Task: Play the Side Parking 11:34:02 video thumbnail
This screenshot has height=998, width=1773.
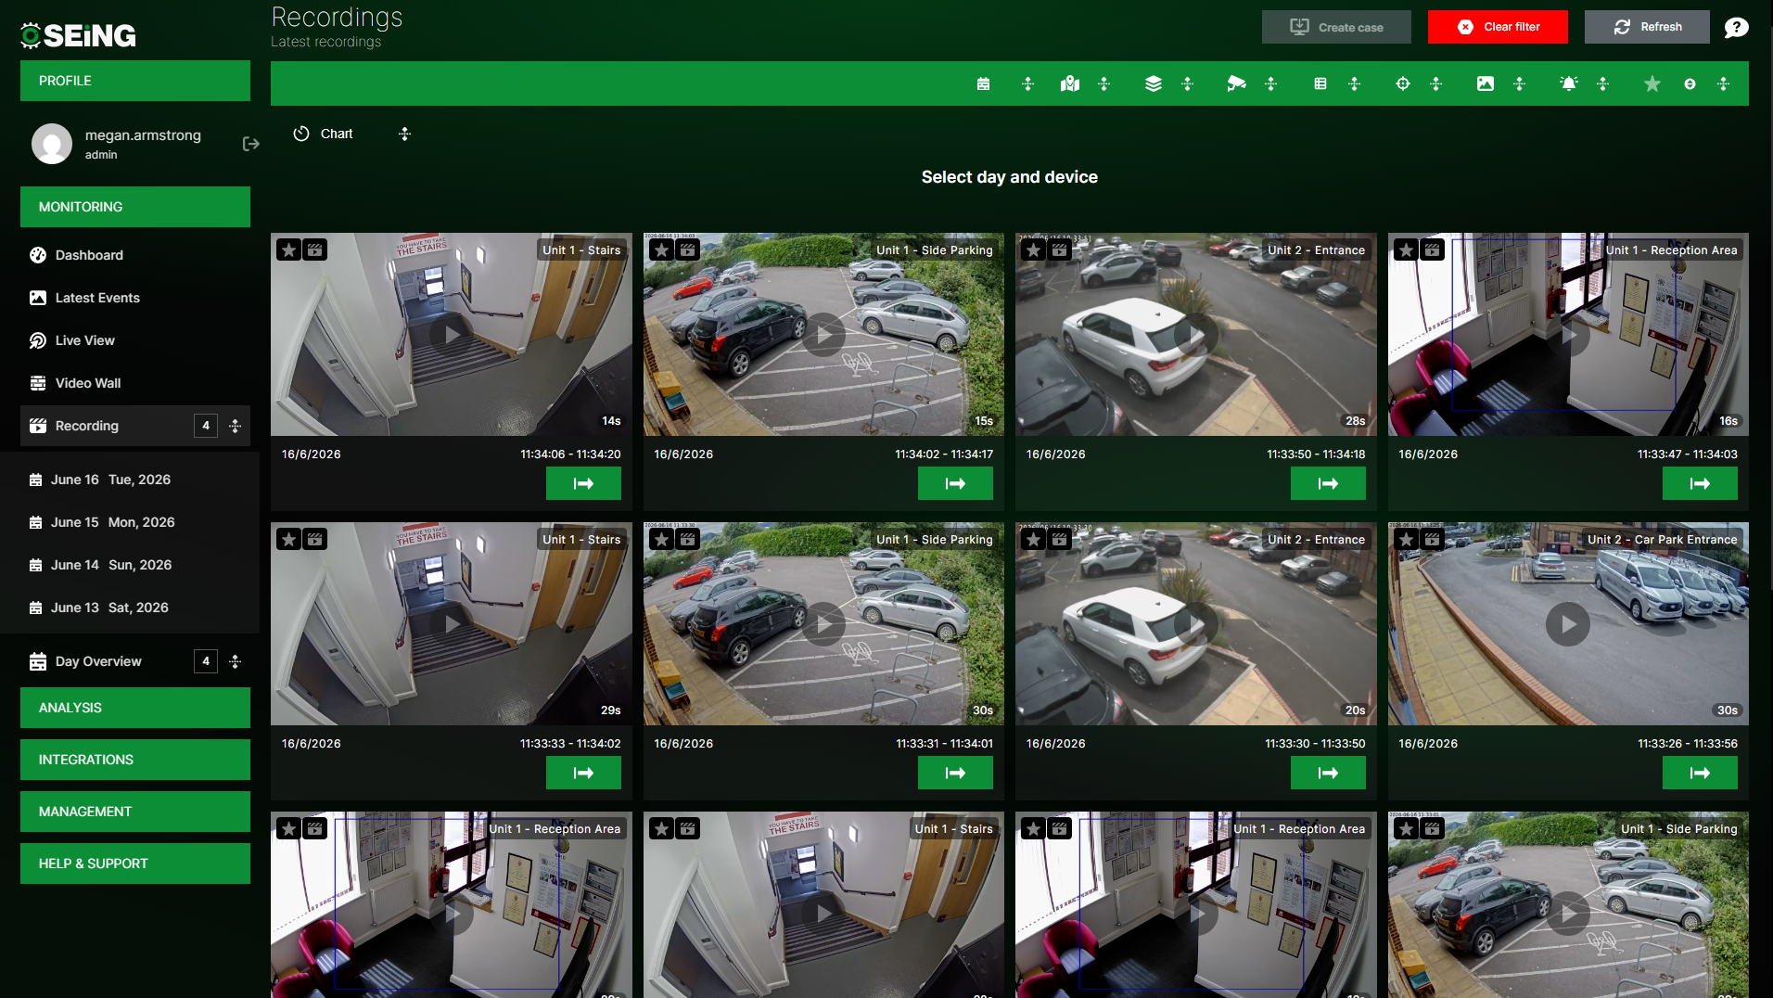Action: (x=823, y=335)
